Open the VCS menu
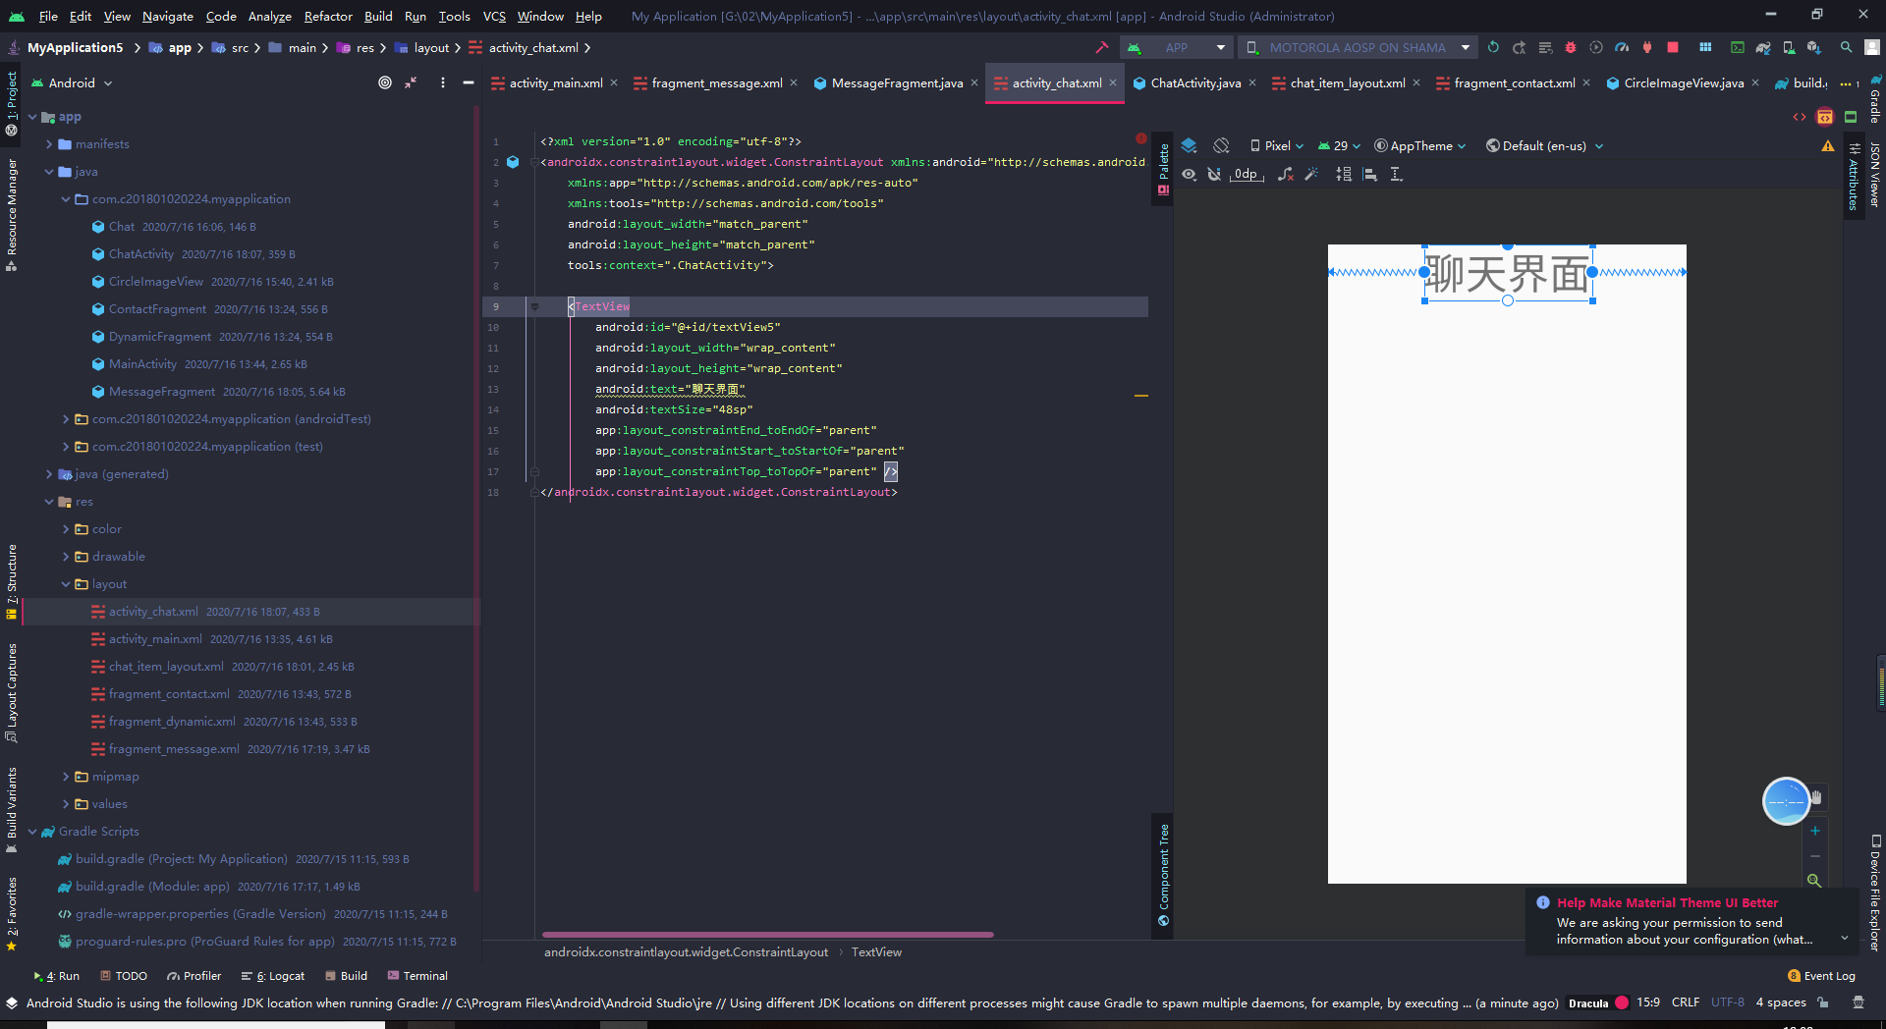This screenshot has width=1886, height=1029. point(494,16)
